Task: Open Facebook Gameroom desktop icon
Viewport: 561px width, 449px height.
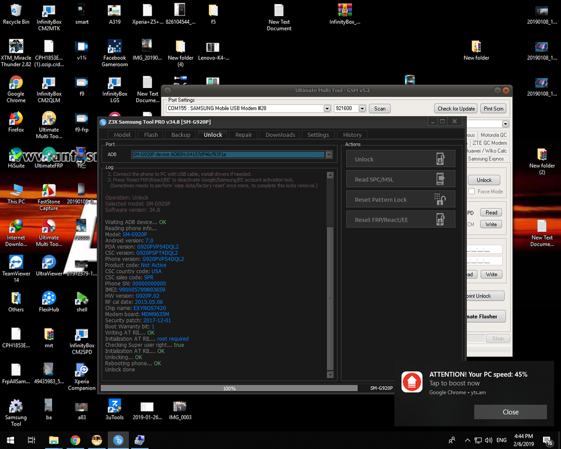Action: pyautogui.click(x=114, y=54)
